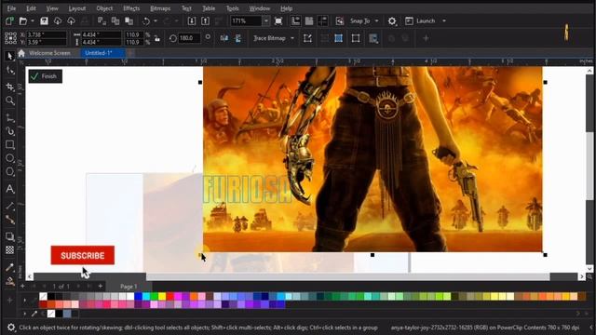Click the full-screen preview icon
596x335 pixels.
278,20
